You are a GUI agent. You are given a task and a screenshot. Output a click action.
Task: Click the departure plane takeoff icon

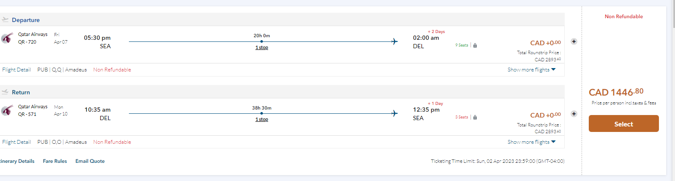pos(5,19)
